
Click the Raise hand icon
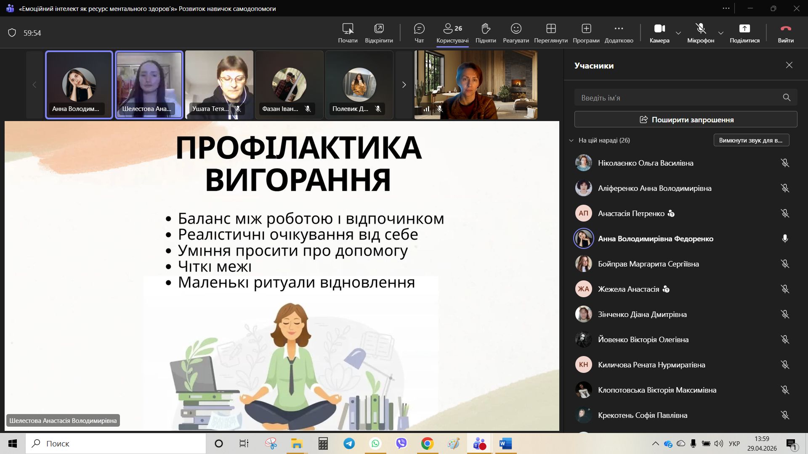coord(486,29)
